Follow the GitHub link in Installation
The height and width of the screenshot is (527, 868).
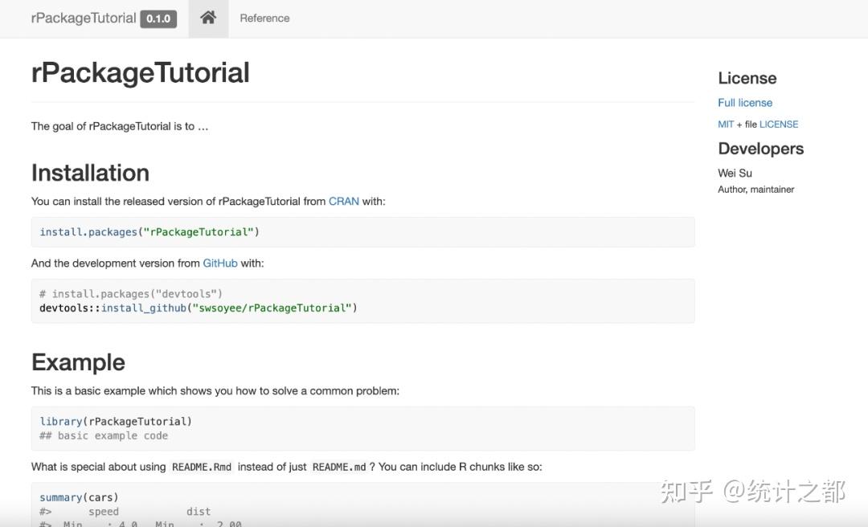pyautogui.click(x=220, y=263)
